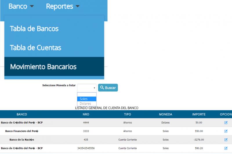The width and height of the screenshot is (232, 154).
Task: Click the importe value 550.00
Action: coord(199,131)
